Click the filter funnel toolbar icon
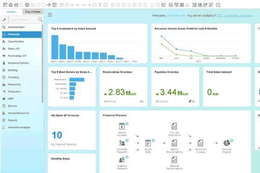This screenshot has height=173, width=260. click(x=100, y=5)
